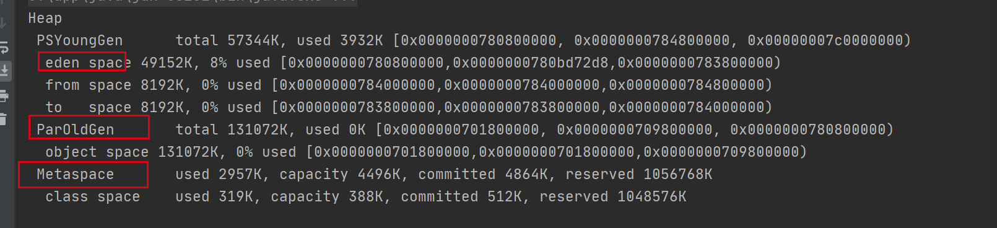Screen dimensions: 997x228
Task: Click the to space line
Action: (408, 107)
